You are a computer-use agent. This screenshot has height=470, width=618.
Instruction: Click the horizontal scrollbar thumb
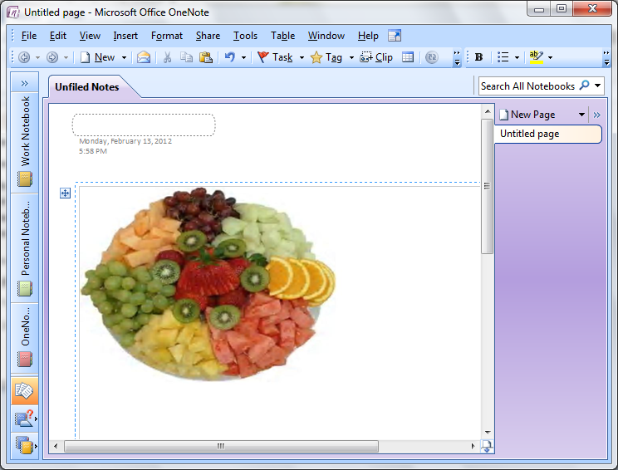pos(221,446)
